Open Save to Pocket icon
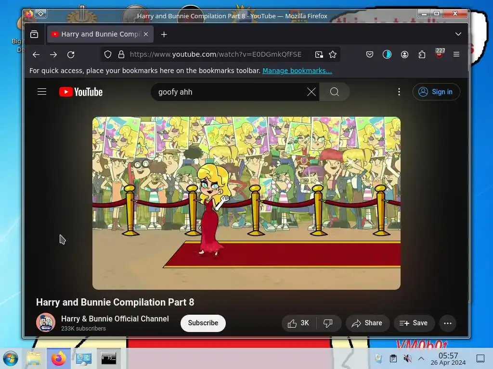 pyautogui.click(x=370, y=55)
